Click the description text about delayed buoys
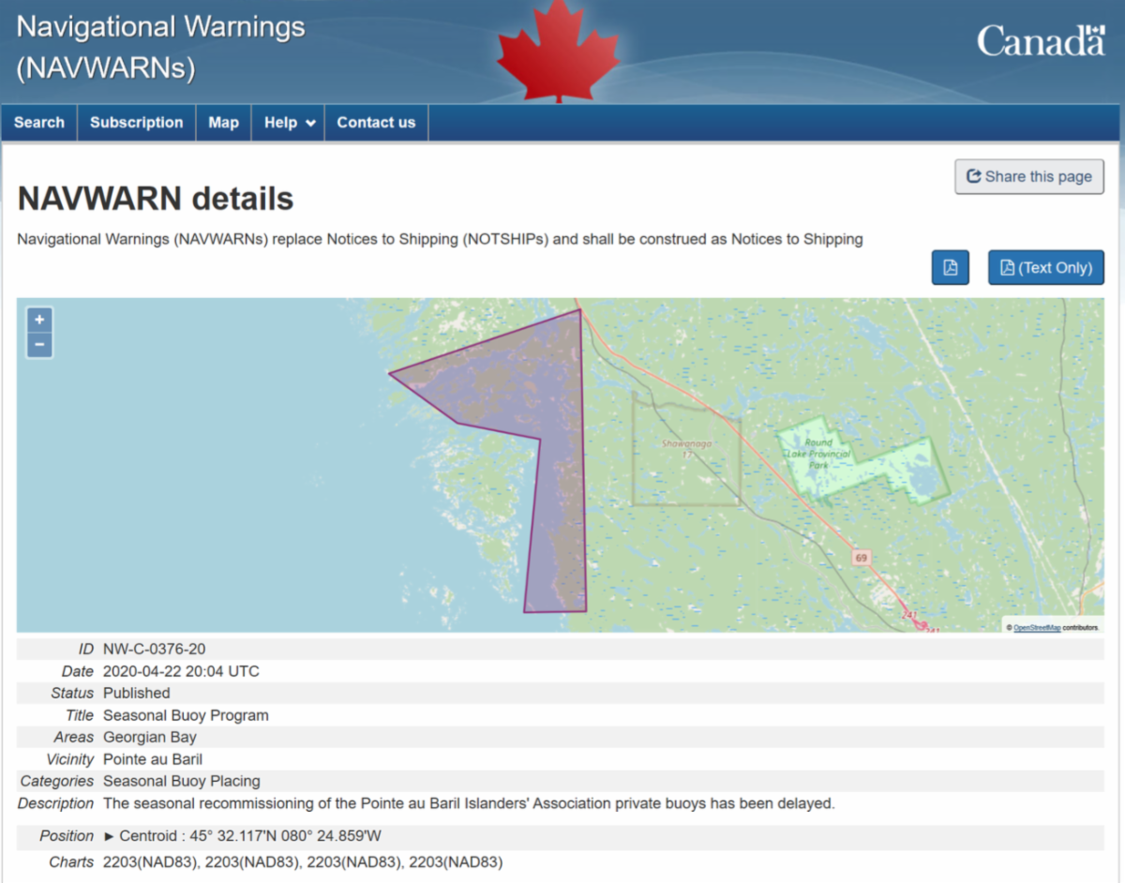 (469, 803)
